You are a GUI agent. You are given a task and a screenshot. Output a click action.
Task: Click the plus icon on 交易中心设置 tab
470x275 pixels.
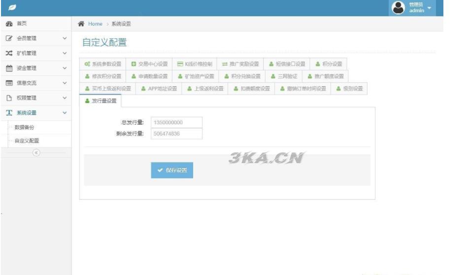[x=134, y=64]
